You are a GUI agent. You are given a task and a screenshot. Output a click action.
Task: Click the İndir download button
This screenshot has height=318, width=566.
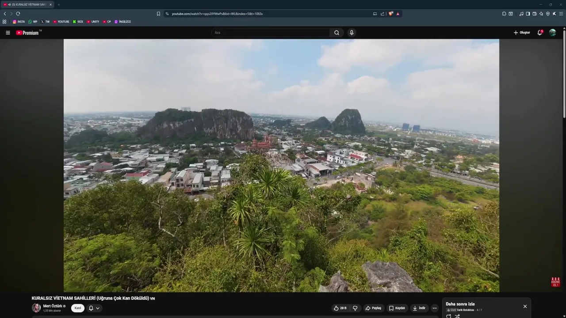point(419,308)
